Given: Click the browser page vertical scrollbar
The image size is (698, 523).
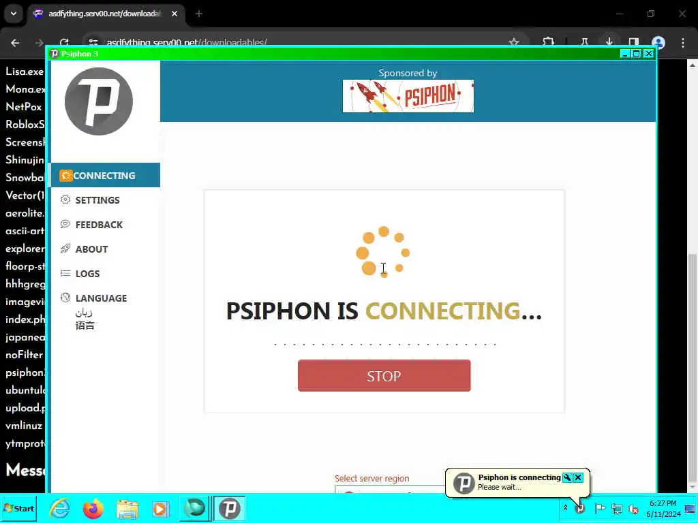Looking at the screenshot, I should [693, 369].
